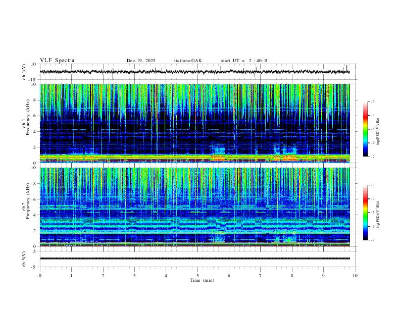Click the '-3' label on ch.1 color bar

372,101
